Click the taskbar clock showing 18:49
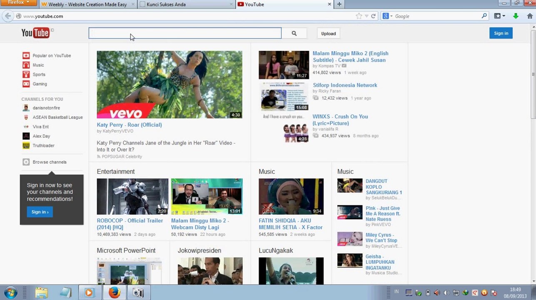The image size is (536, 300). coord(515,293)
